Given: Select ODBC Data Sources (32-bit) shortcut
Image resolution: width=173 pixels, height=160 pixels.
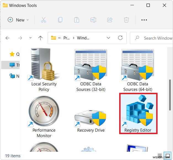Looking at the screenshot, I should pos(91,70).
